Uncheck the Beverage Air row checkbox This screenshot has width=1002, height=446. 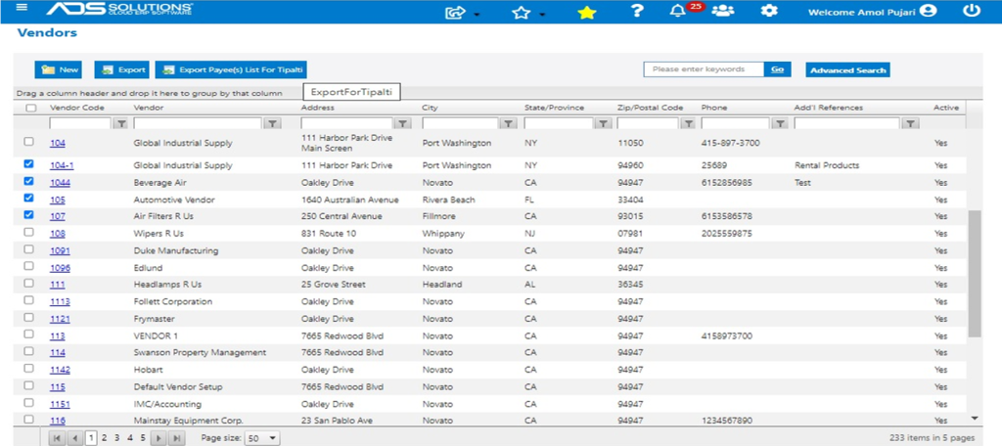click(28, 182)
